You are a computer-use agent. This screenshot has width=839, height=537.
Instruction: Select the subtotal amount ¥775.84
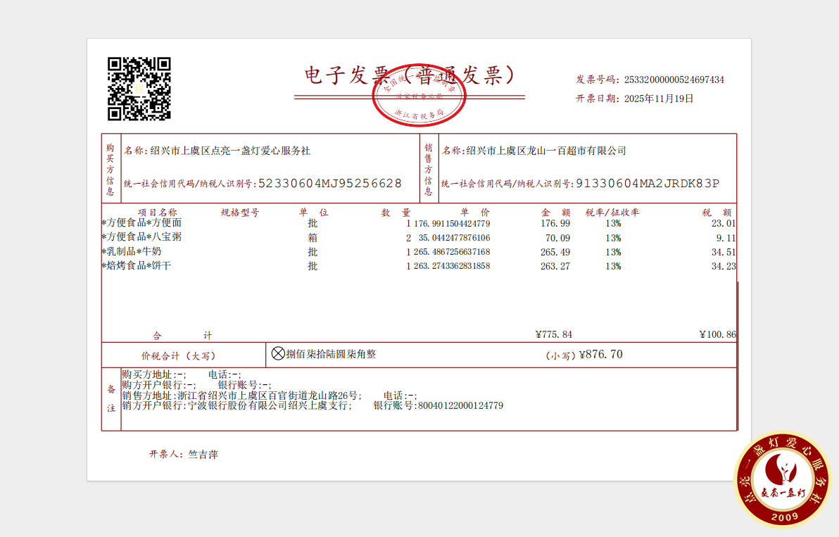[554, 335]
